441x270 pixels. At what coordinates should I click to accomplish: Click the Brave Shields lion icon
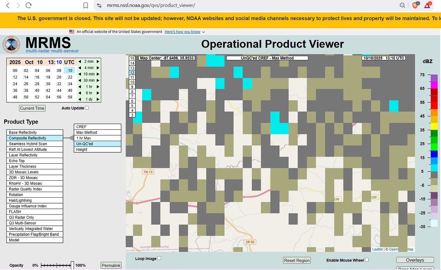(415, 5)
